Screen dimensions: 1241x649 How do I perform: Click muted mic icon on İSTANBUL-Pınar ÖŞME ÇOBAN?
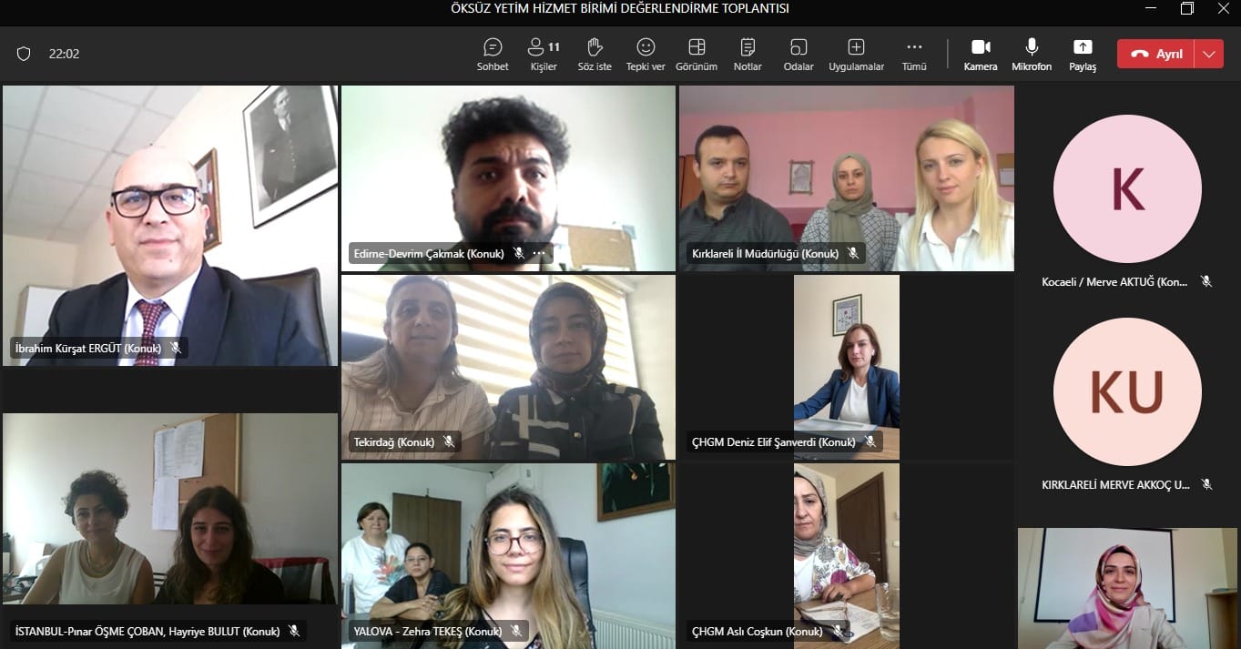[294, 630]
